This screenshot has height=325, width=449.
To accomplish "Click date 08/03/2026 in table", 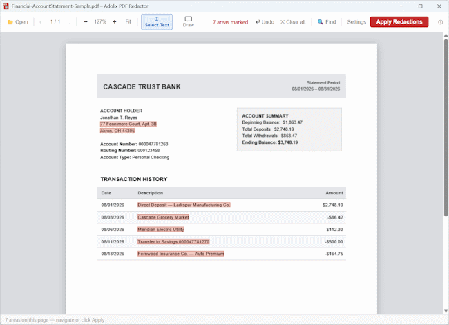I will (x=113, y=217).
